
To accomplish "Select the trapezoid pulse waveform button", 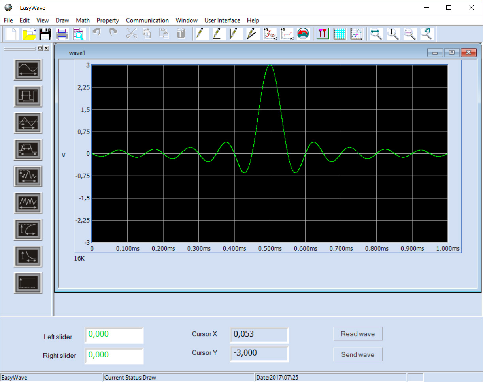I will click(x=28, y=149).
